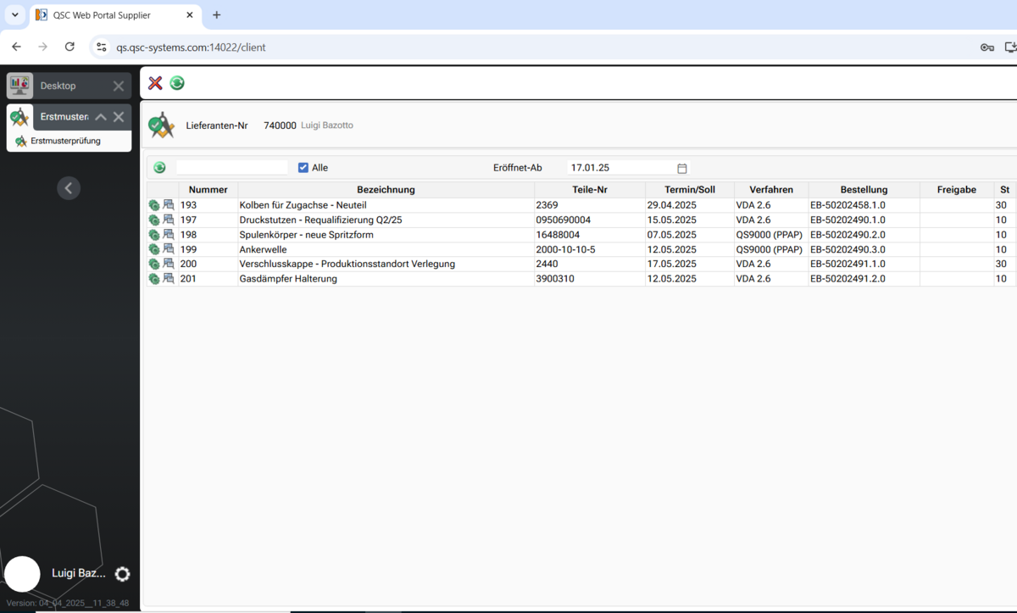
Task: Sort by Verfahren column header
Action: point(770,190)
